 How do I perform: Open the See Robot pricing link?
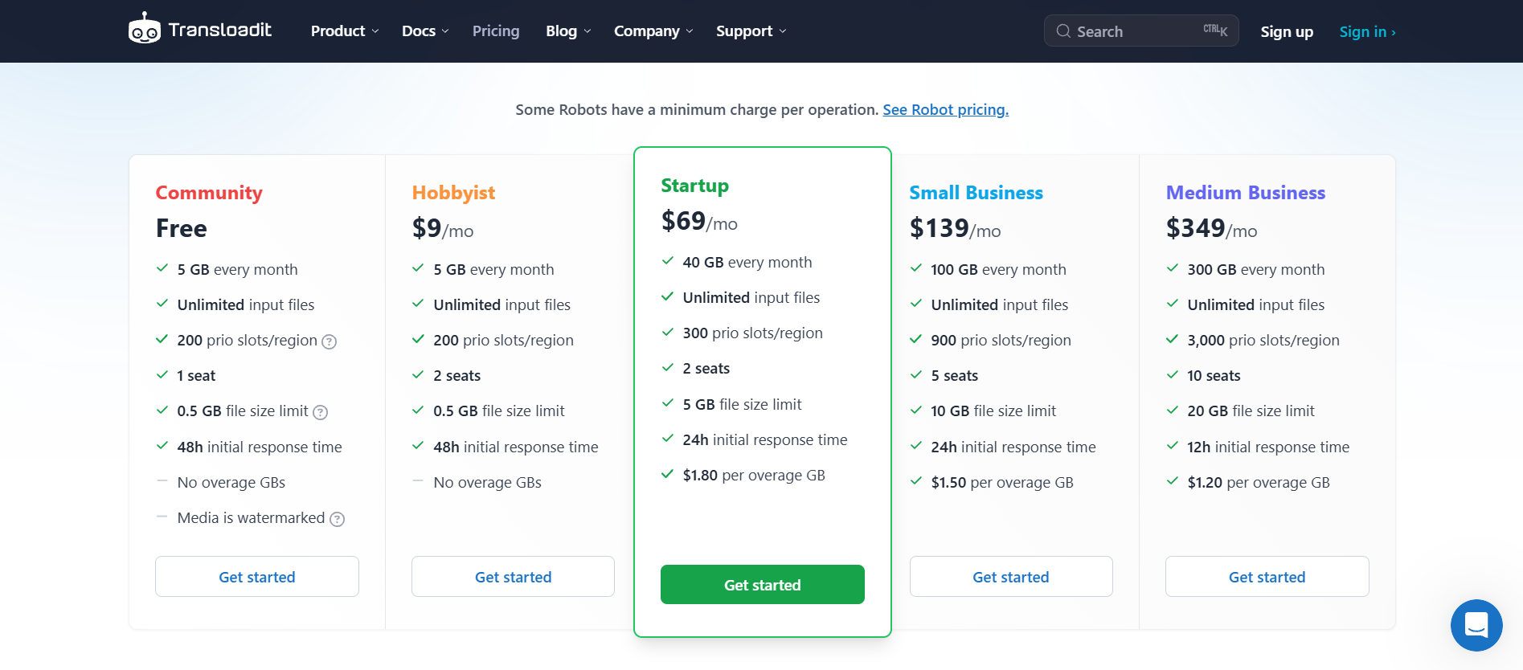pos(945,110)
